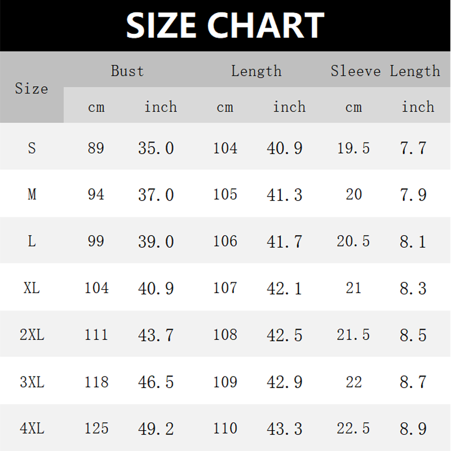Click the 3XL size row label
This screenshot has height=451, width=451.
click(32, 382)
